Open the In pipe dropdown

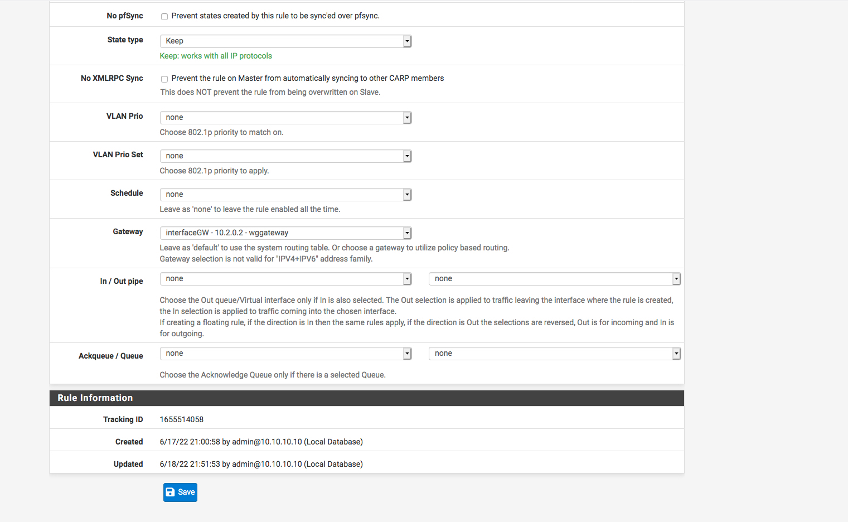pos(285,279)
